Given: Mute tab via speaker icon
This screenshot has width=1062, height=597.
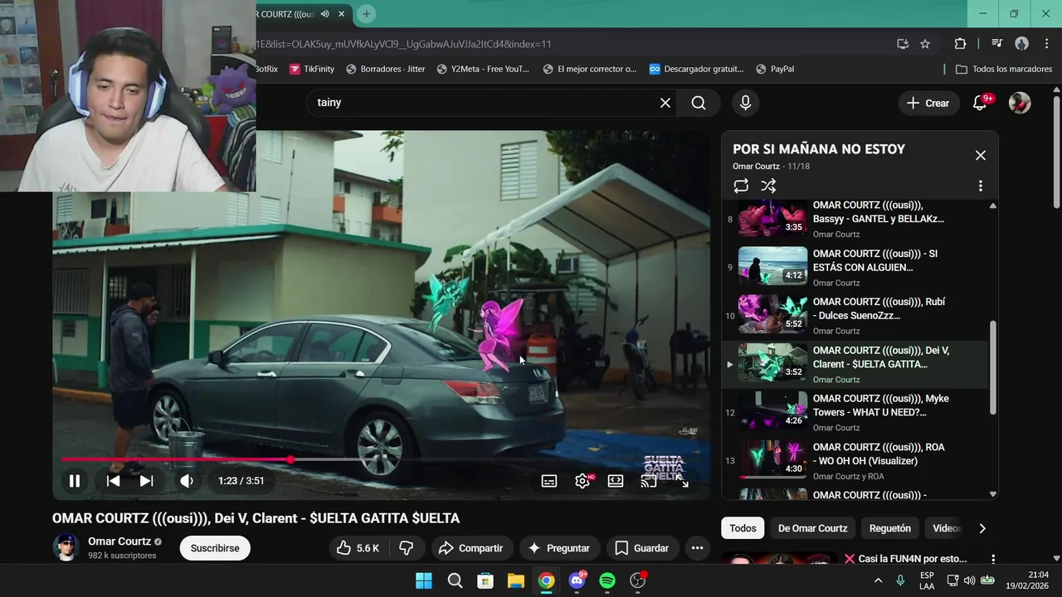Looking at the screenshot, I should tap(325, 14).
